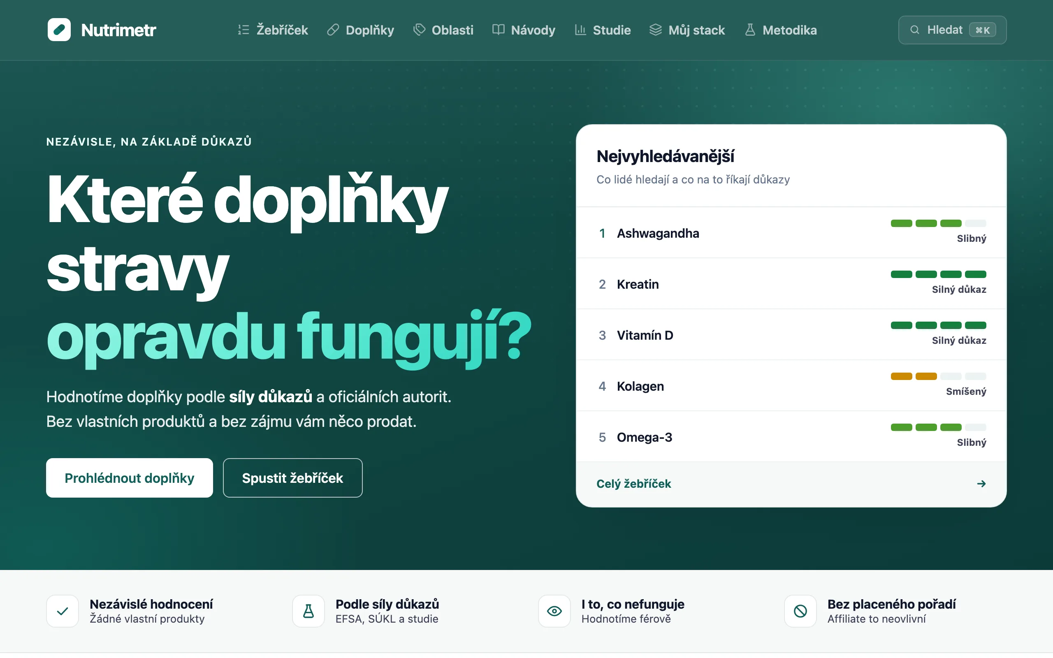Focus the Hledat search field
1053x658 pixels.
pyautogui.click(x=952, y=30)
